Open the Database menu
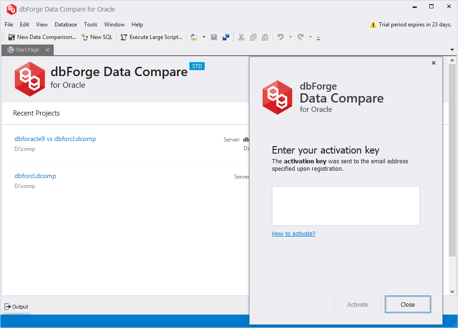 66,25
